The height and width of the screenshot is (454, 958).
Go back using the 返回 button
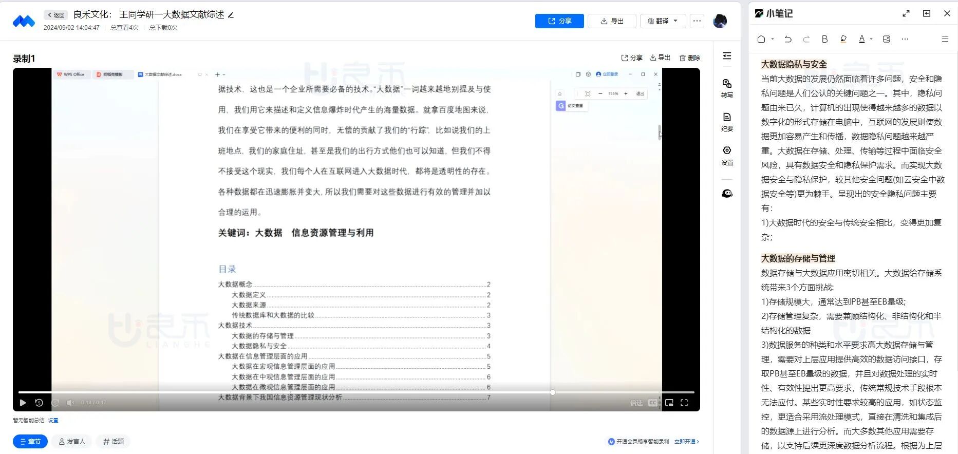tap(56, 15)
